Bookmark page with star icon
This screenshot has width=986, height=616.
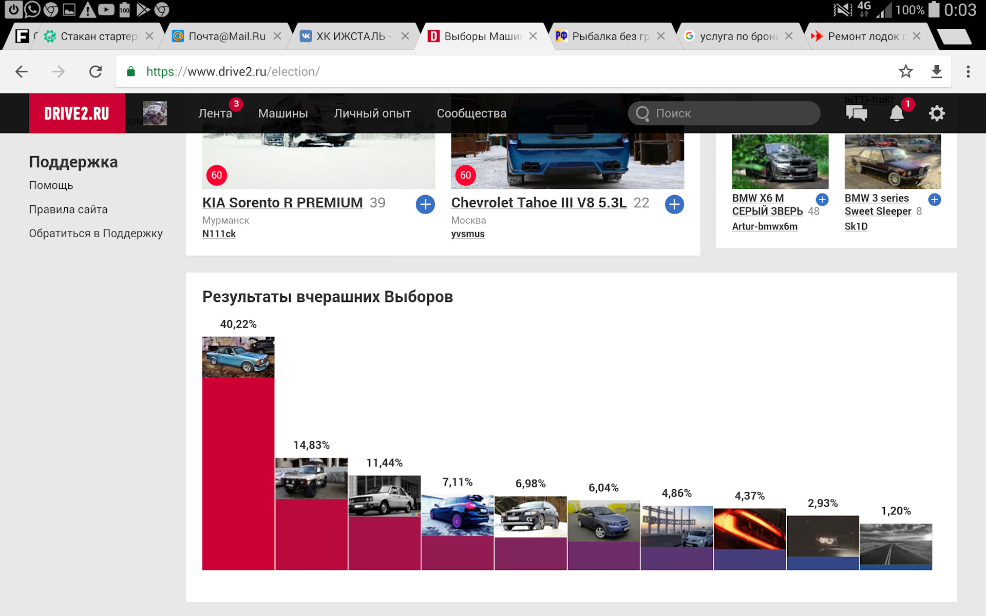click(905, 71)
